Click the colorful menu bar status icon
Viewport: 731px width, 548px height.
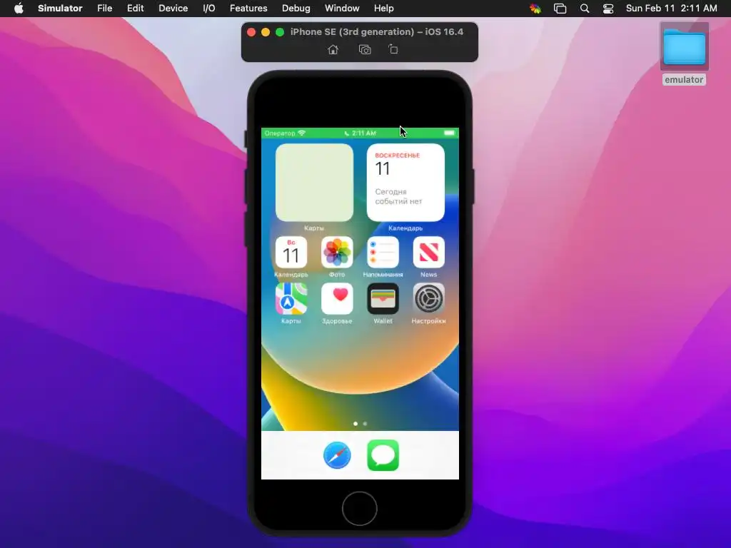coord(535,9)
